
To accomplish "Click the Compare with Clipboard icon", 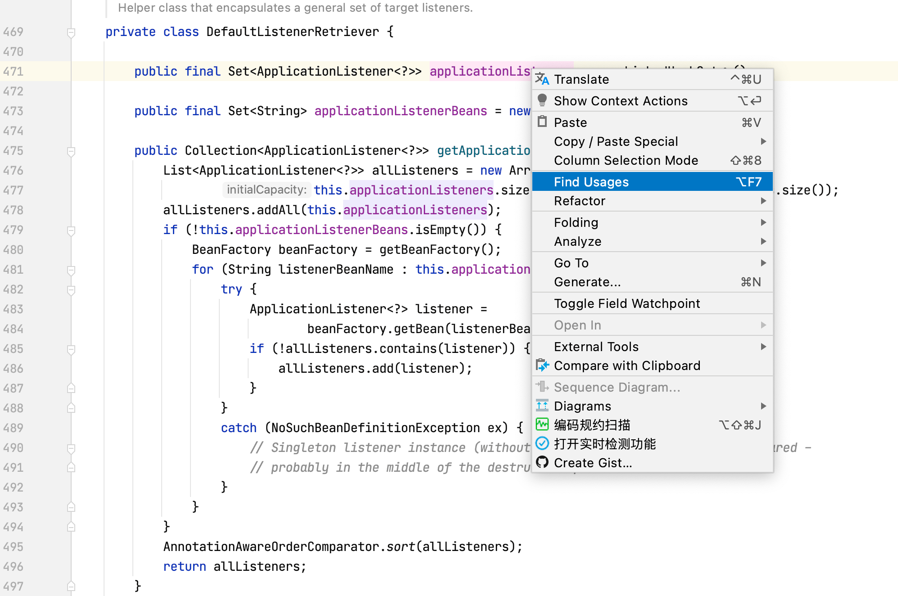I will 542,366.
